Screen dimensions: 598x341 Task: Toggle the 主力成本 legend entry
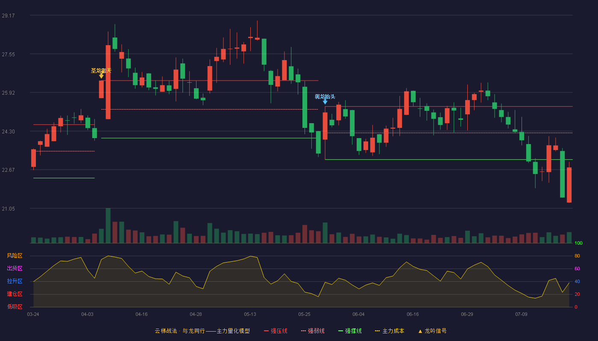pyautogui.click(x=390, y=331)
